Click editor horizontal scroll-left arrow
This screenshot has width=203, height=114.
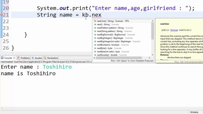(x=12, y=53)
